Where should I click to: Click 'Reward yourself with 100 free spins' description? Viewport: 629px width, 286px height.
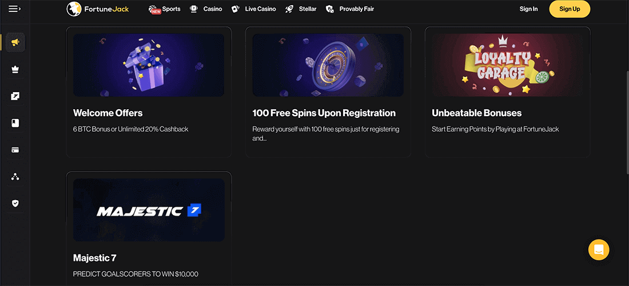point(326,134)
